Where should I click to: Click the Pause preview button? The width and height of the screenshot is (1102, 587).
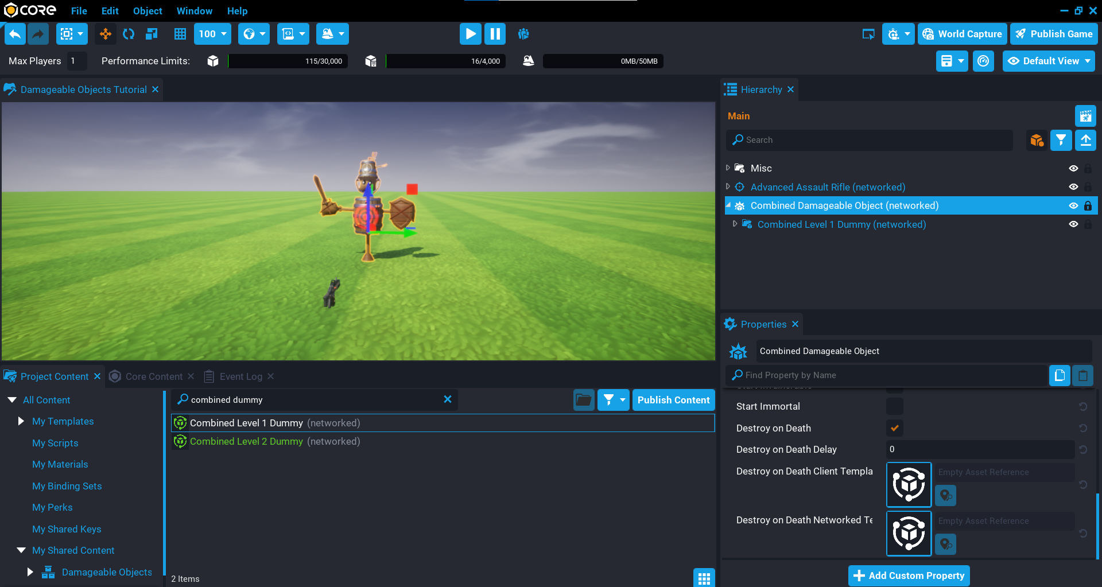pyautogui.click(x=495, y=34)
